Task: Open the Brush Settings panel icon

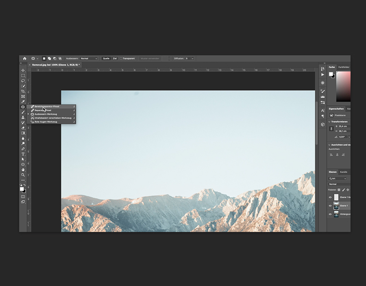Action: pyautogui.click(x=322, y=91)
